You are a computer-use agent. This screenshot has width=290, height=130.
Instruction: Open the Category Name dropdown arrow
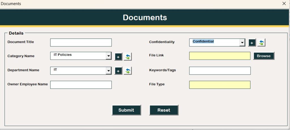click(x=108, y=56)
